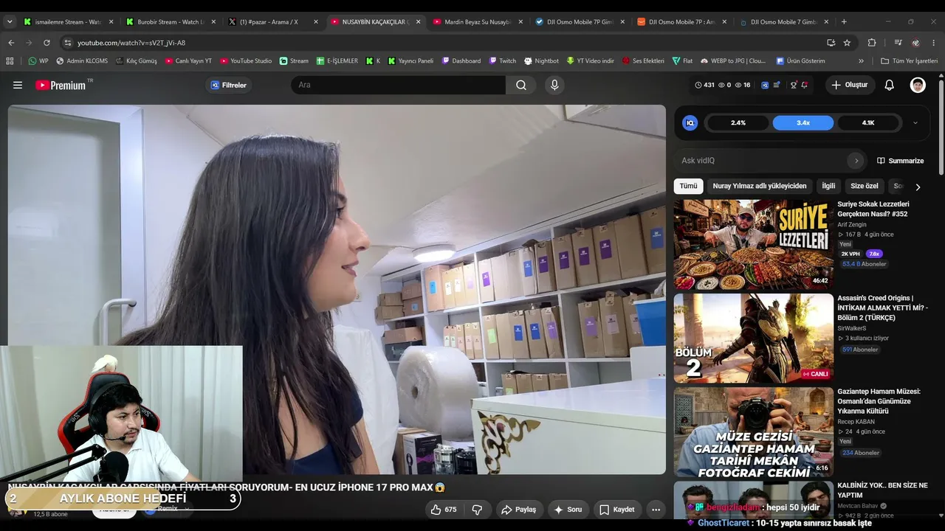Open vidIQ Filtreler button
This screenshot has width=945, height=531.
pyautogui.click(x=228, y=85)
